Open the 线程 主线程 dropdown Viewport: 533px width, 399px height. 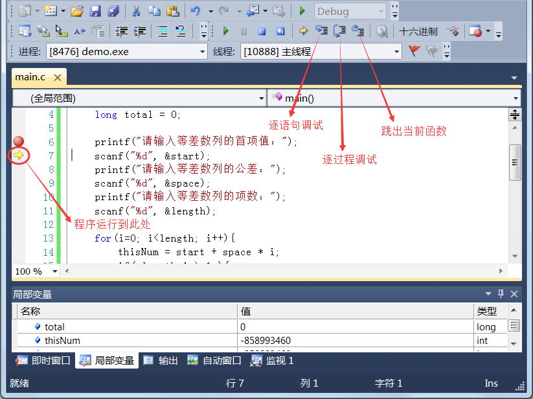(396, 51)
